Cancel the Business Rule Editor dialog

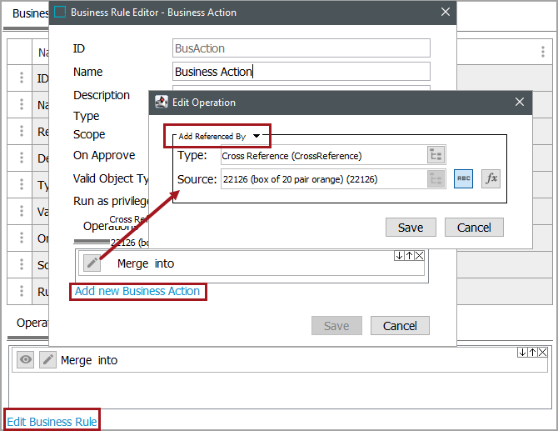pyautogui.click(x=400, y=326)
